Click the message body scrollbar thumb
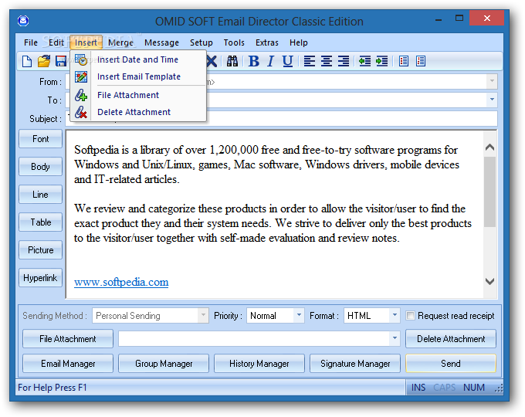Screen dimensions: 525x417 click(489, 192)
